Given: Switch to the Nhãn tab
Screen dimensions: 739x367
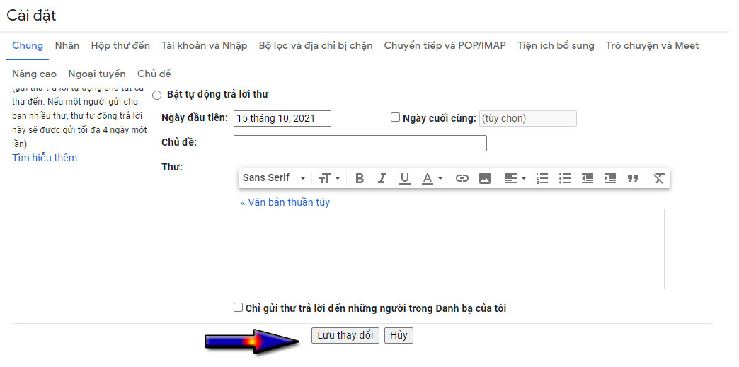Looking at the screenshot, I should (67, 46).
